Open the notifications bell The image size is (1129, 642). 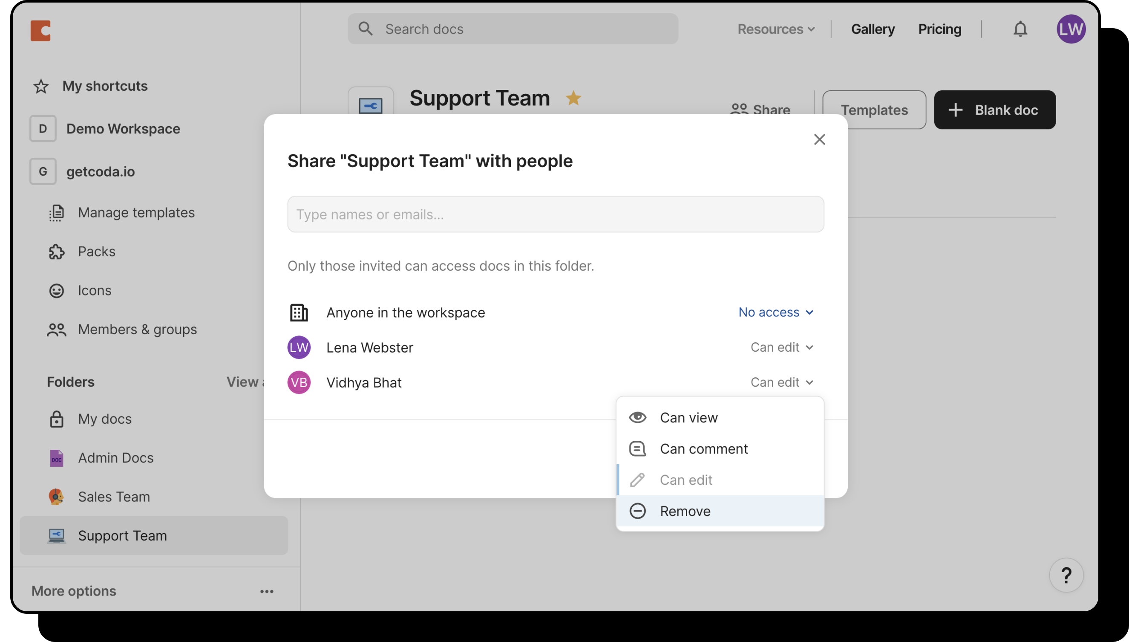coord(1020,29)
